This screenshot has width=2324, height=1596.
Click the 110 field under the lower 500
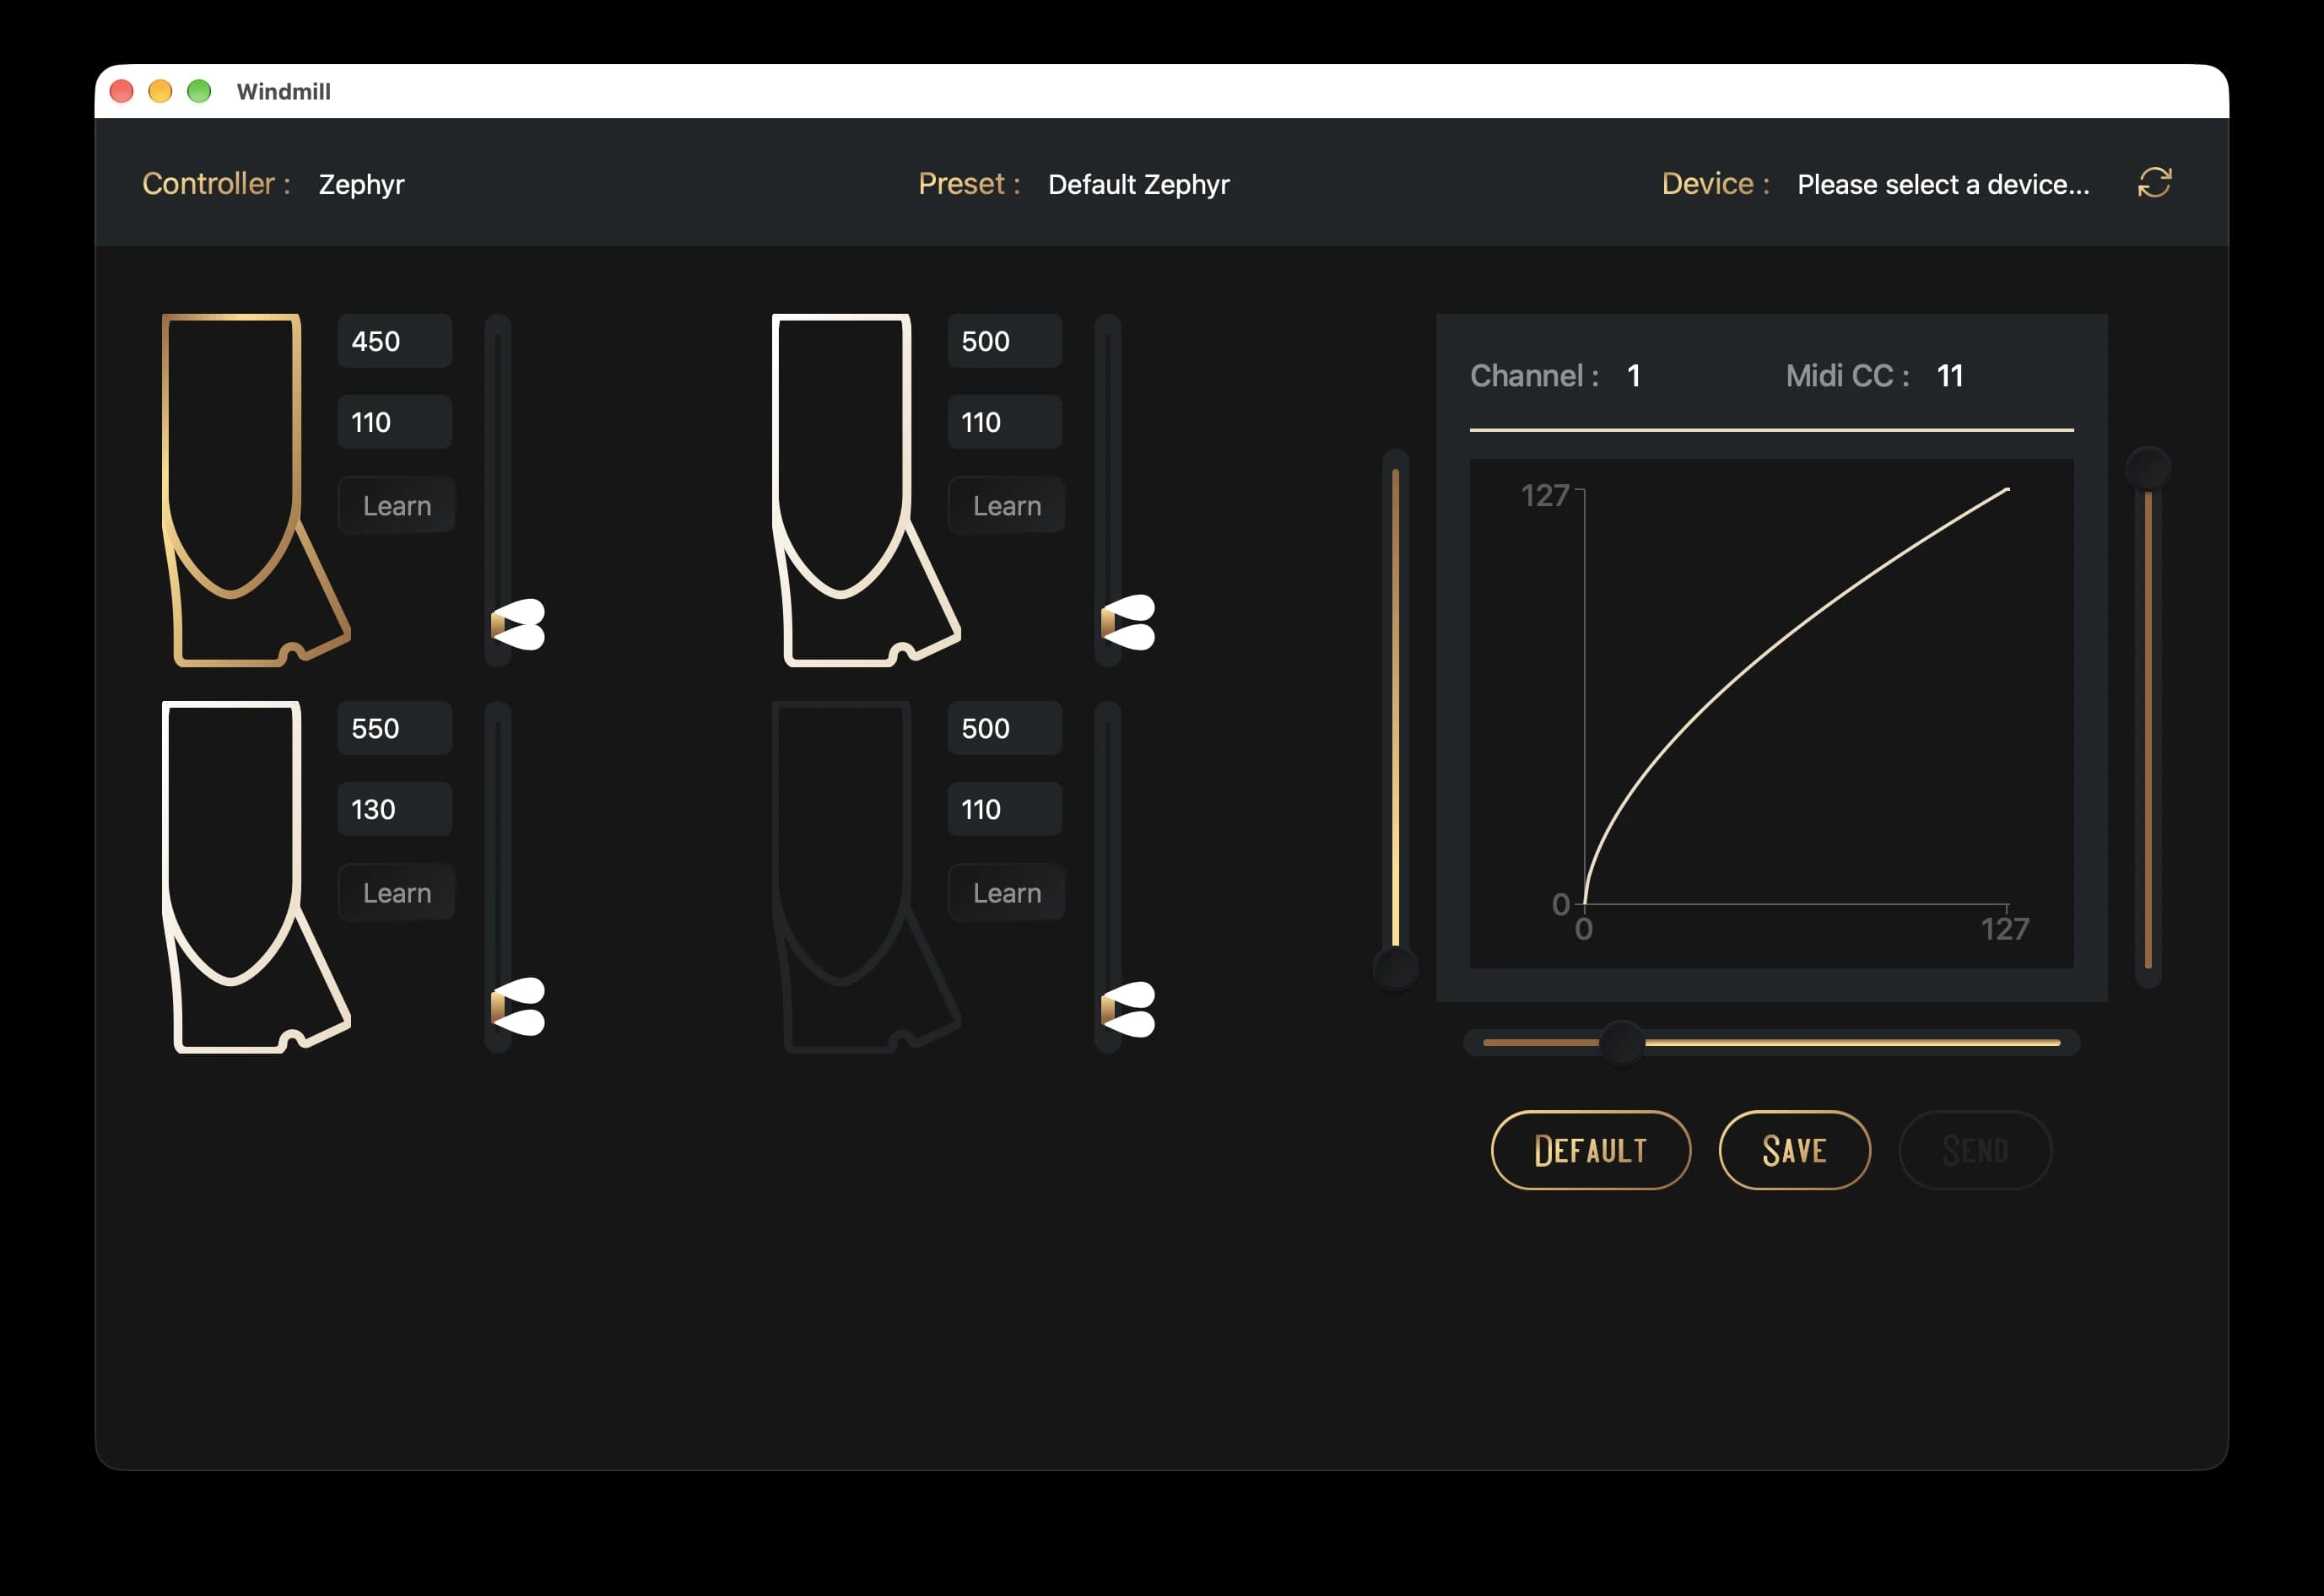point(1004,809)
